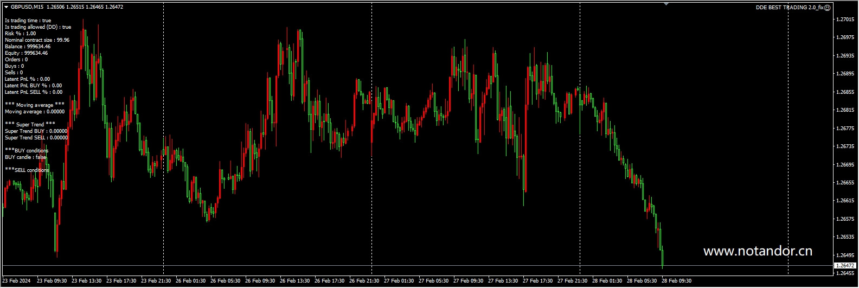Click the 1.26735 price axis label
This screenshot has width=859, height=288.
point(845,146)
